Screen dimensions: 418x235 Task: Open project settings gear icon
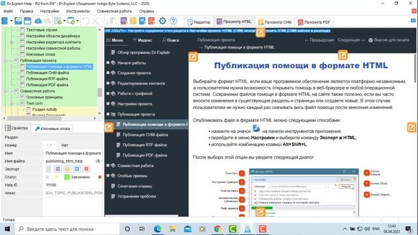(x=163, y=21)
